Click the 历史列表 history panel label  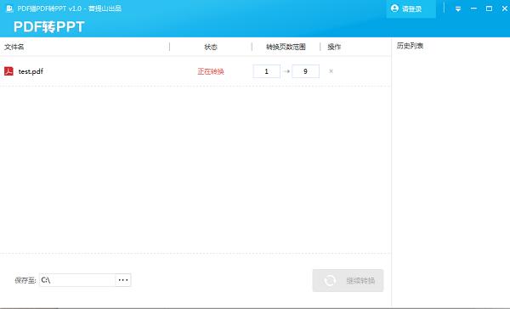410,46
